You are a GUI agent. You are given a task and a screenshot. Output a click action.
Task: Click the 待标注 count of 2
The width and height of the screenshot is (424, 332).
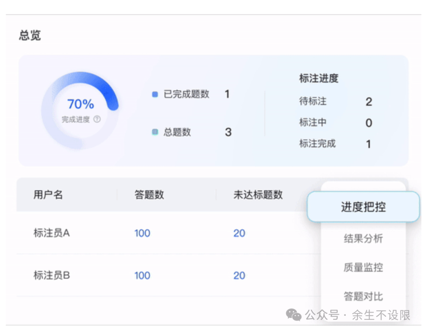tap(369, 102)
